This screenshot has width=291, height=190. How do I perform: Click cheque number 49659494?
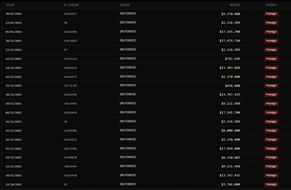click(x=70, y=166)
